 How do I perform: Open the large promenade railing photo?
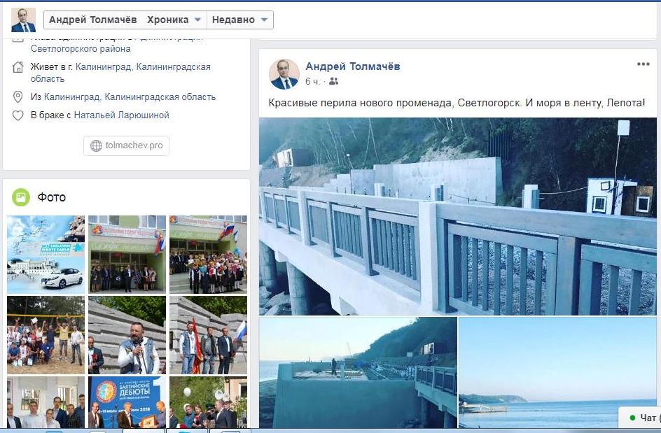coord(457,216)
